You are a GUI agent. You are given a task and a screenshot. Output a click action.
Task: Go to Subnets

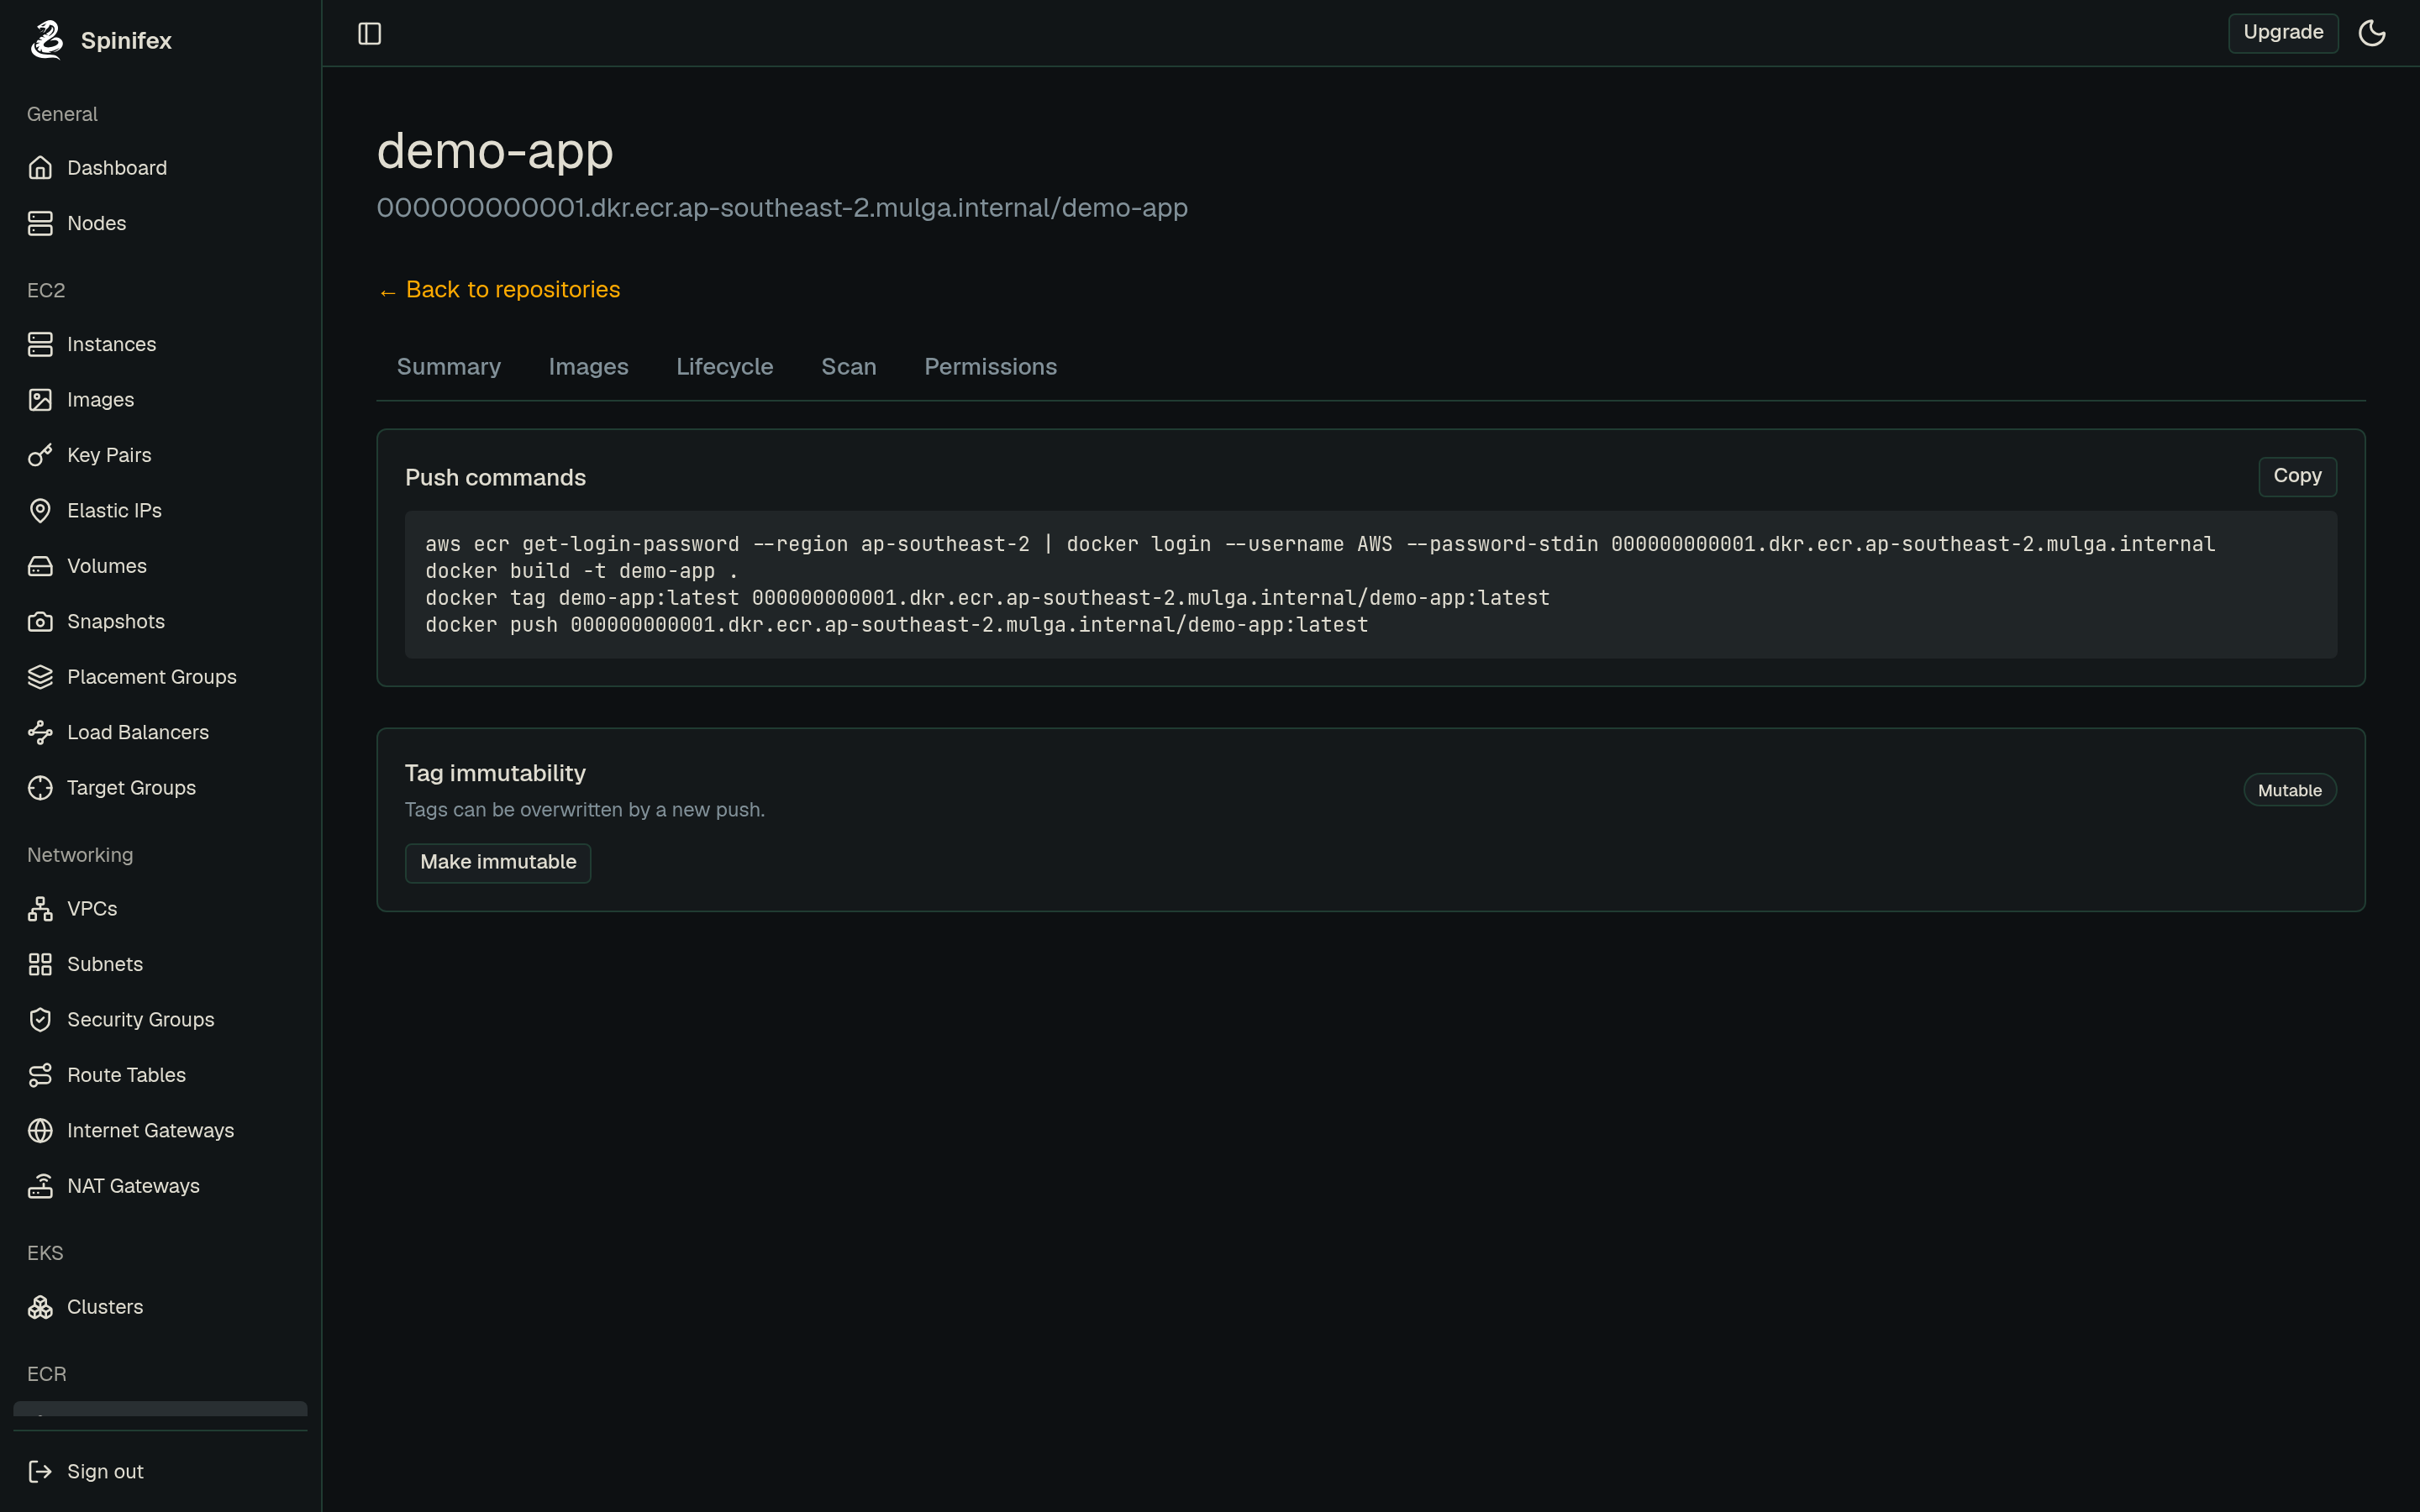[160, 964]
